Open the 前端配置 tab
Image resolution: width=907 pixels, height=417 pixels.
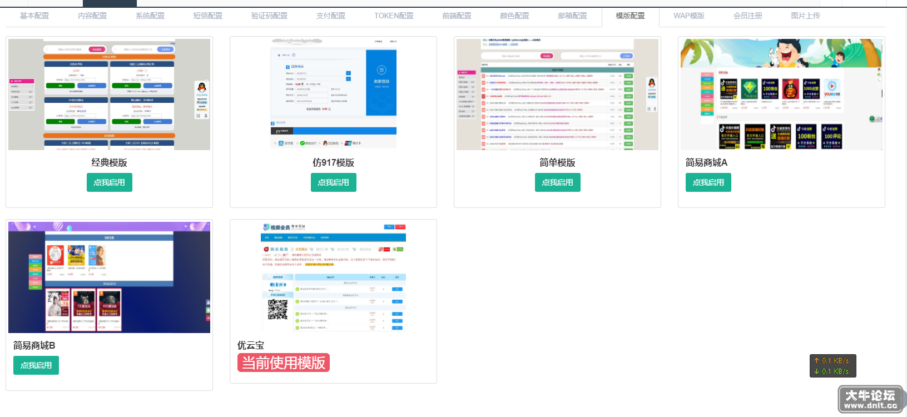[x=457, y=16]
